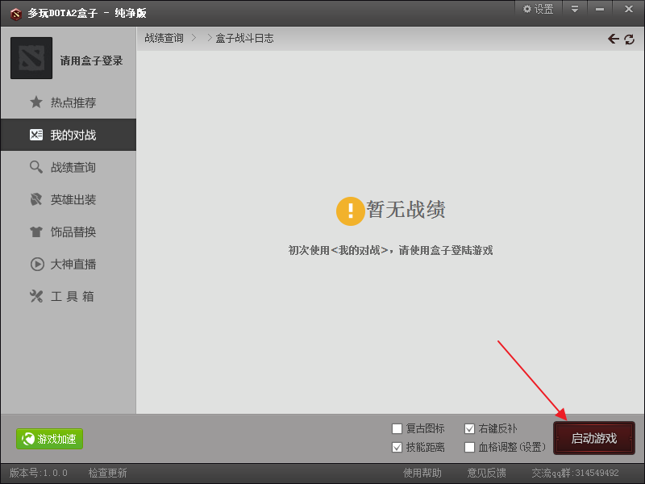This screenshot has width=645, height=484.
Task: Go back with the left arrow icon
Action: coord(614,39)
